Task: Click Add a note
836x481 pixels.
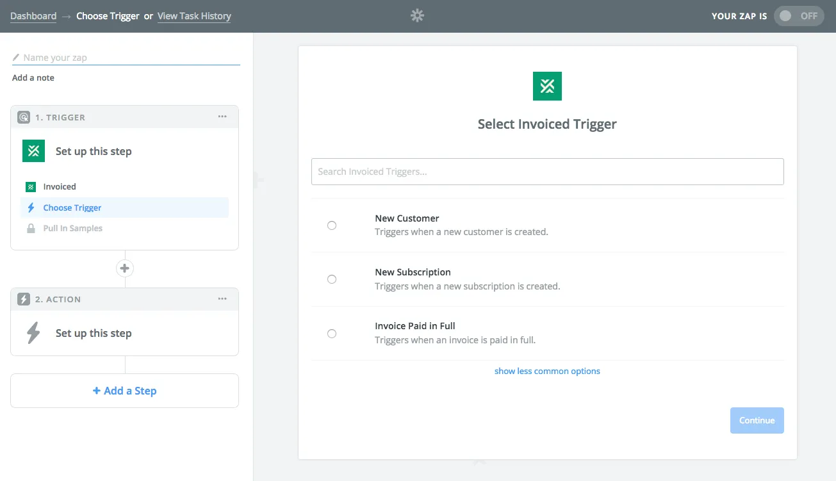Action: 33,77
